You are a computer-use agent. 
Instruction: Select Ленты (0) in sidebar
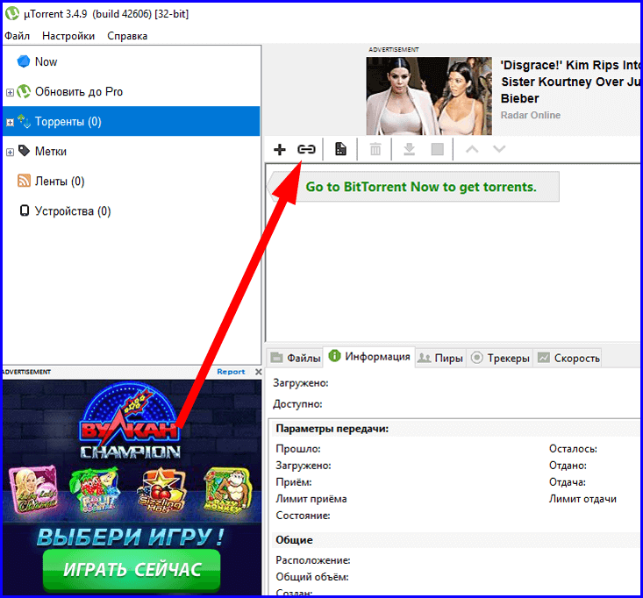point(60,182)
